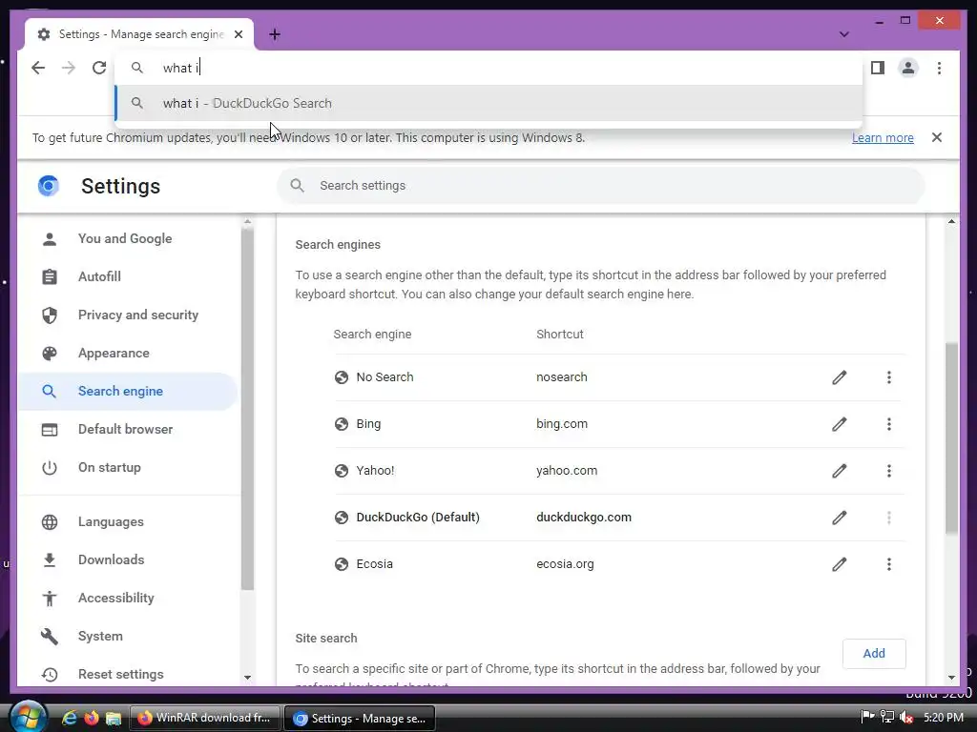Screen dimensions: 977x732
Task: Edit the No Search engine entry
Action: [840, 377]
